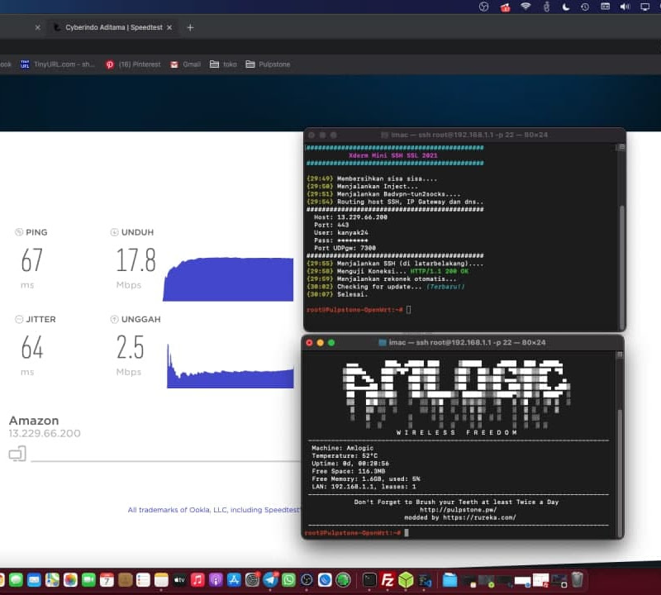Open Reminders from the dock
Viewport: 661px width, 595px height.
click(143, 580)
